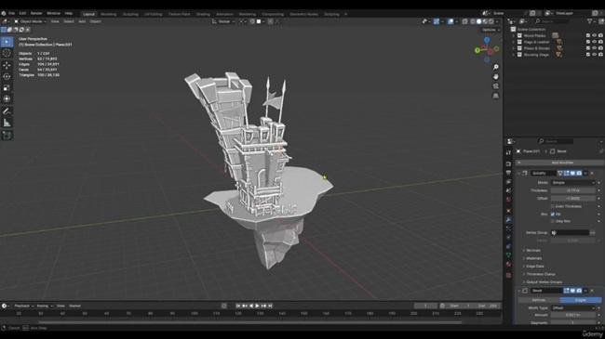
Task: Click the outliner search field
Action: [x=552, y=21]
